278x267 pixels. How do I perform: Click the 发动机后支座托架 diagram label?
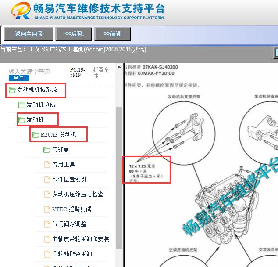[184, 97]
